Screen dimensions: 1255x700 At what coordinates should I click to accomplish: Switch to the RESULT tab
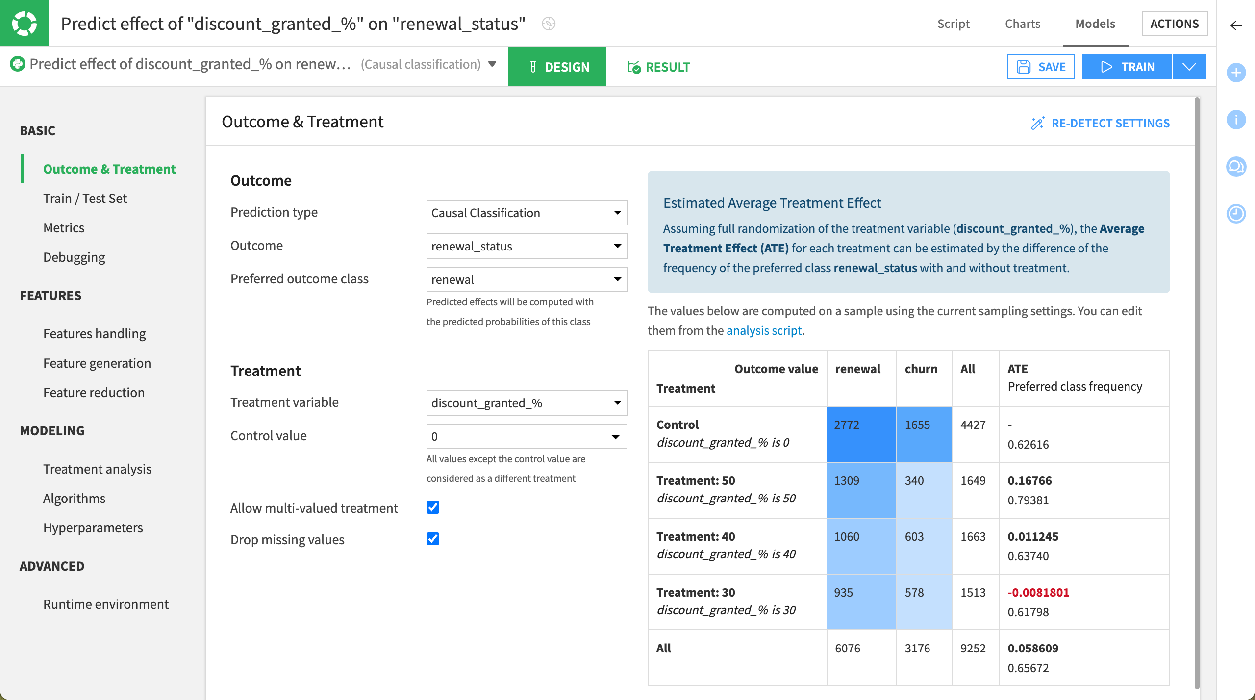tap(659, 67)
